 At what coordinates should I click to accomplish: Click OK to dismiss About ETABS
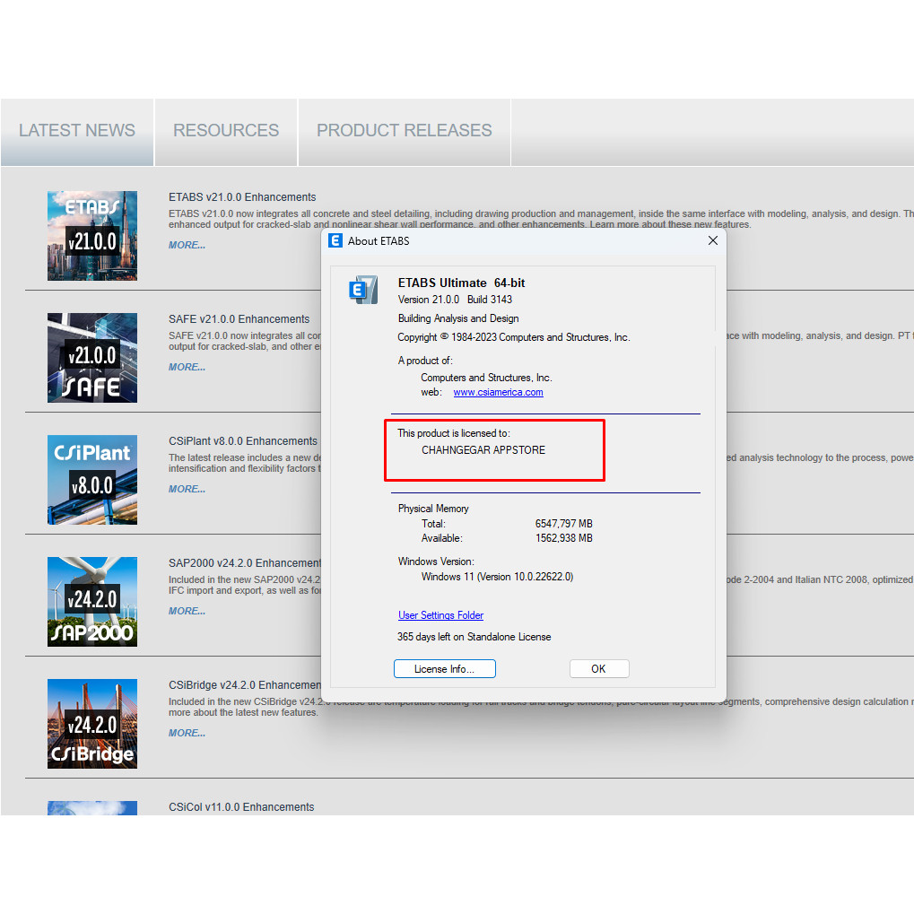[x=598, y=669]
